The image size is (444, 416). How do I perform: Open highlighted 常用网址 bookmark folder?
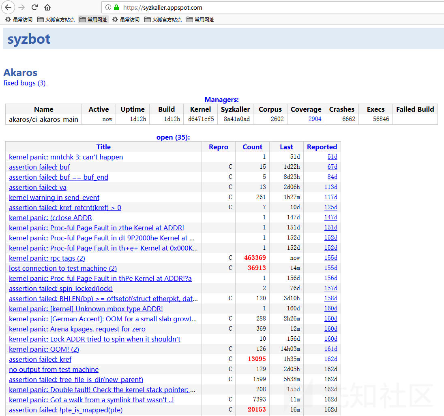click(x=93, y=19)
